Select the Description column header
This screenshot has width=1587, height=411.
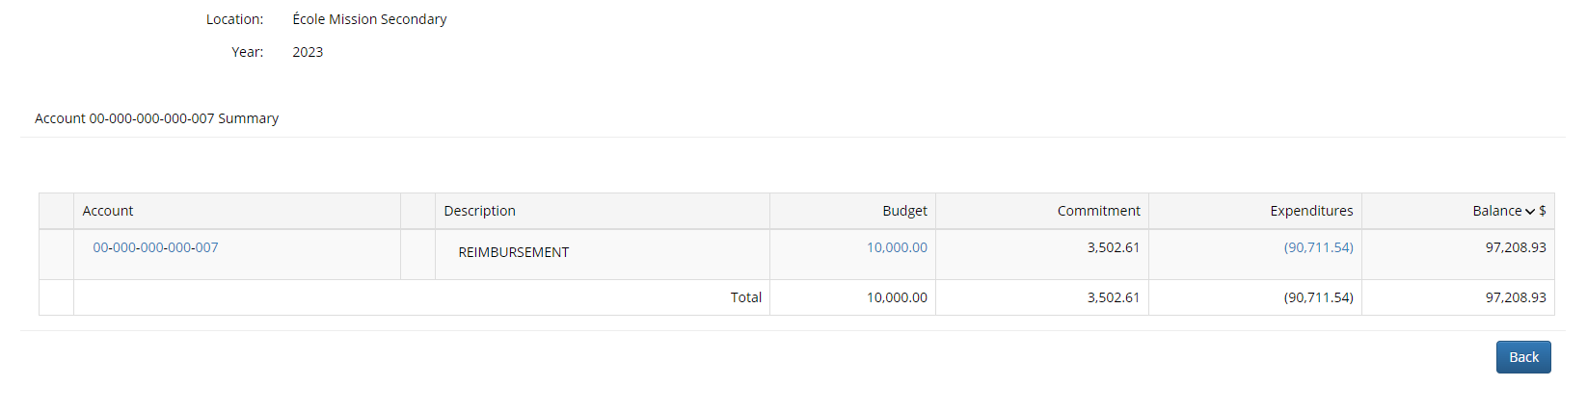click(x=479, y=211)
